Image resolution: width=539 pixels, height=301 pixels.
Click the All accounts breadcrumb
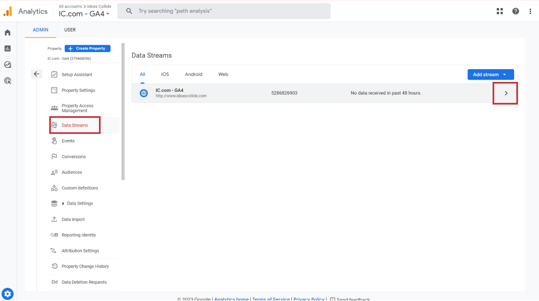[x=70, y=6]
